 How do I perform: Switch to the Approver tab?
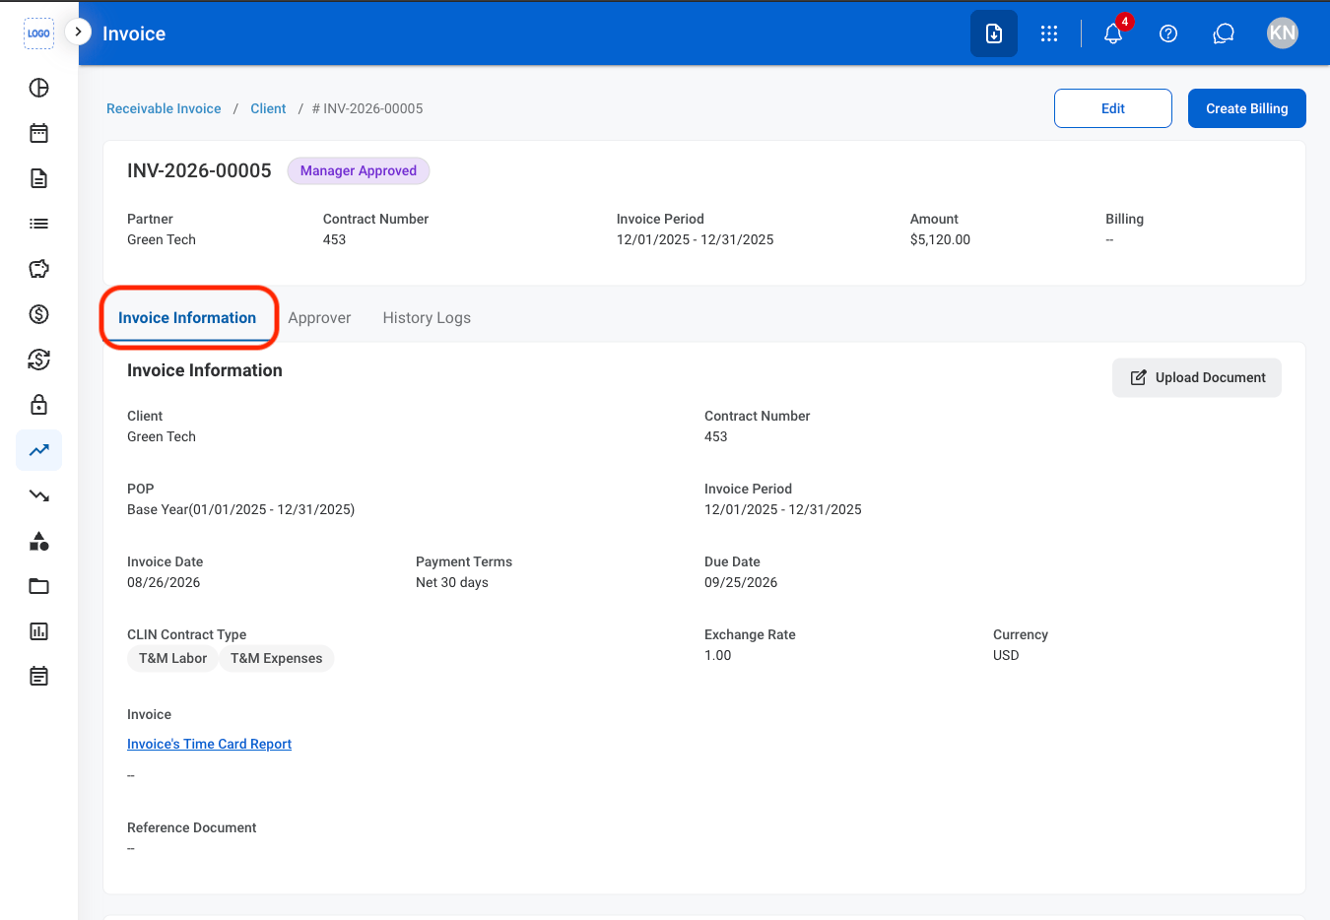(319, 317)
